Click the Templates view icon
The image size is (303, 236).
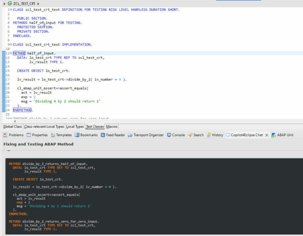[53, 135]
